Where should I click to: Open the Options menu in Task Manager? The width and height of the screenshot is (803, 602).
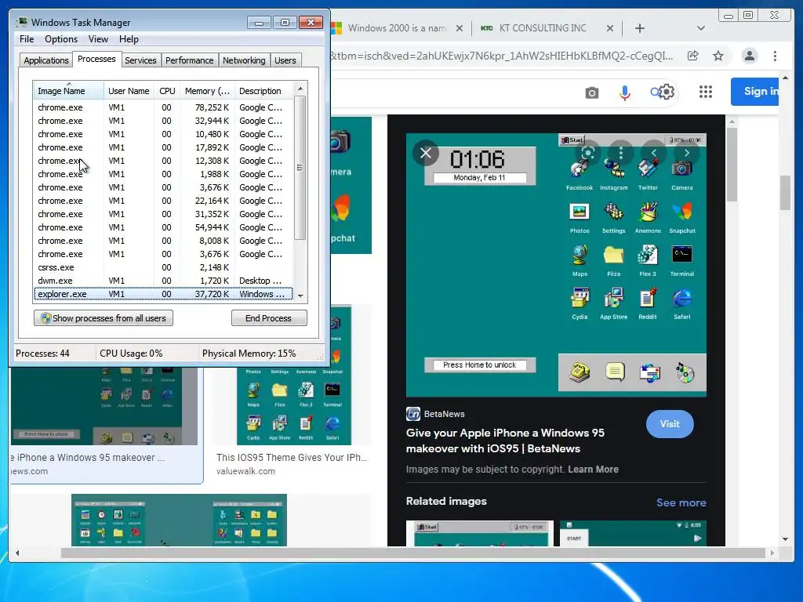click(61, 39)
